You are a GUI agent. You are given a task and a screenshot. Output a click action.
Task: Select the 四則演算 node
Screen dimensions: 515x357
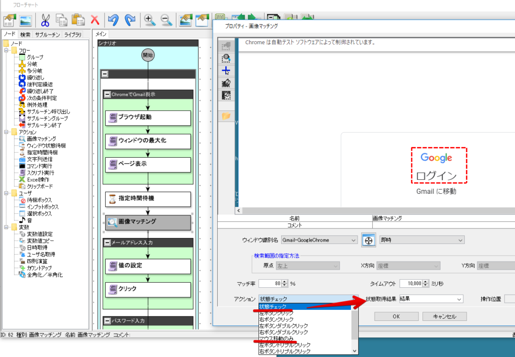(x=37, y=261)
